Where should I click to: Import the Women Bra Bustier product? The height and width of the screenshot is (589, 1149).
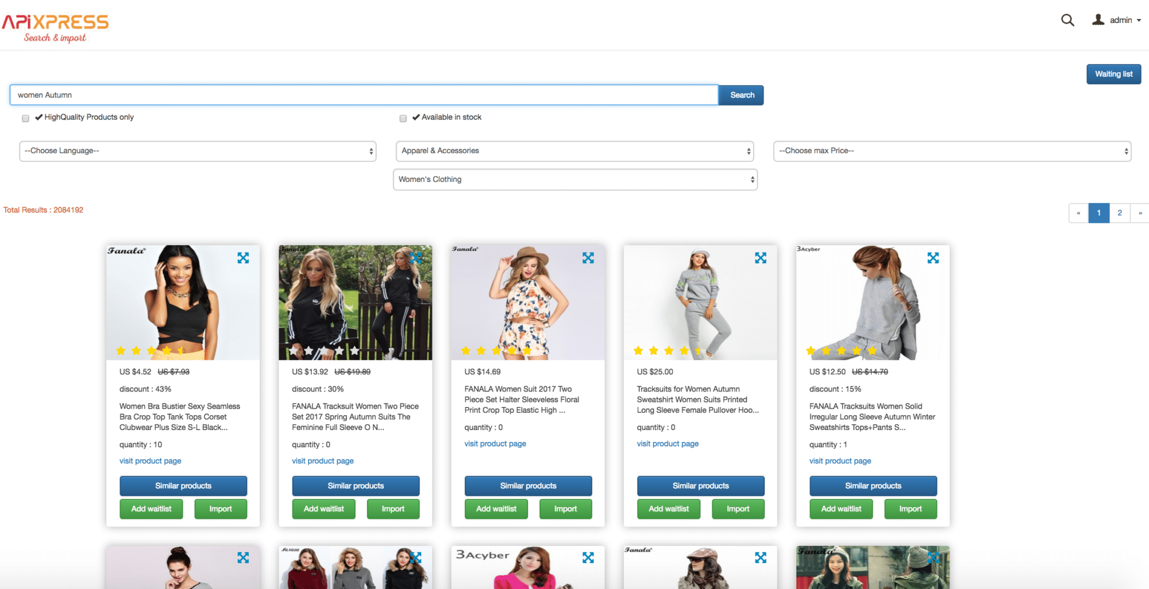[221, 509]
